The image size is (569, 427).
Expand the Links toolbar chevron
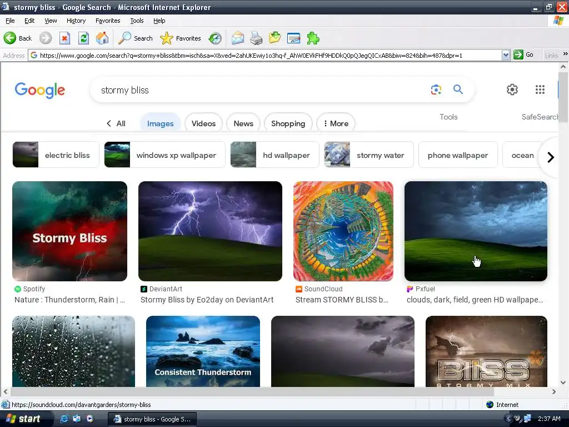[x=565, y=54]
